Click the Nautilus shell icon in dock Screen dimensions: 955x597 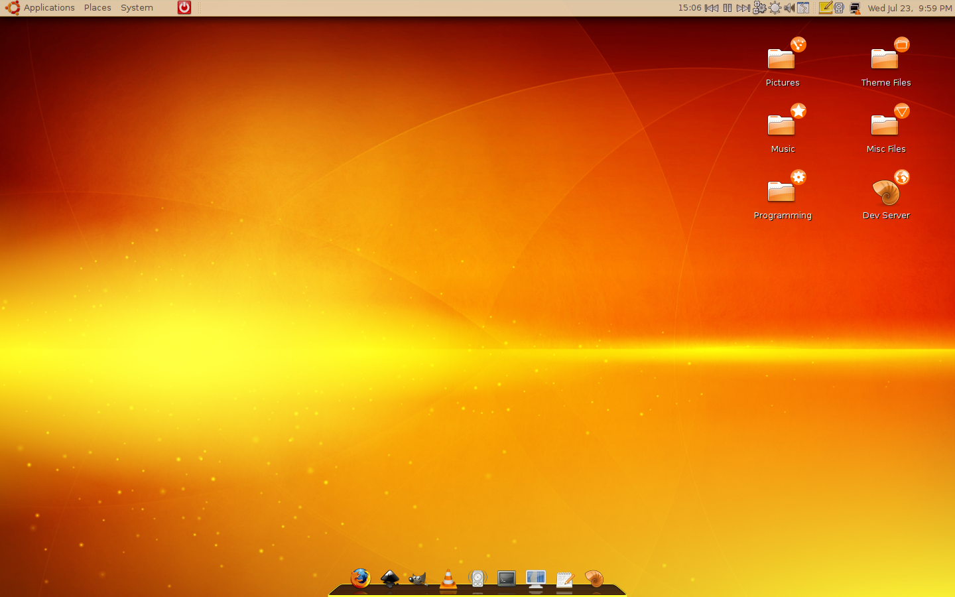pos(594,579)
